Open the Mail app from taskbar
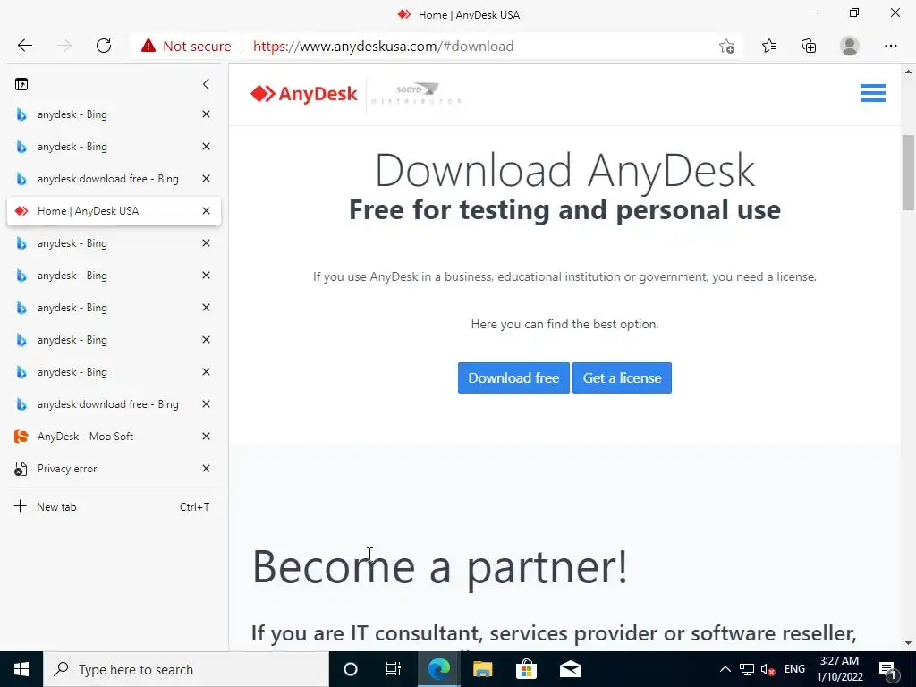Image resolution: width=916 pixels, height=687 pixels. [570, 669]
